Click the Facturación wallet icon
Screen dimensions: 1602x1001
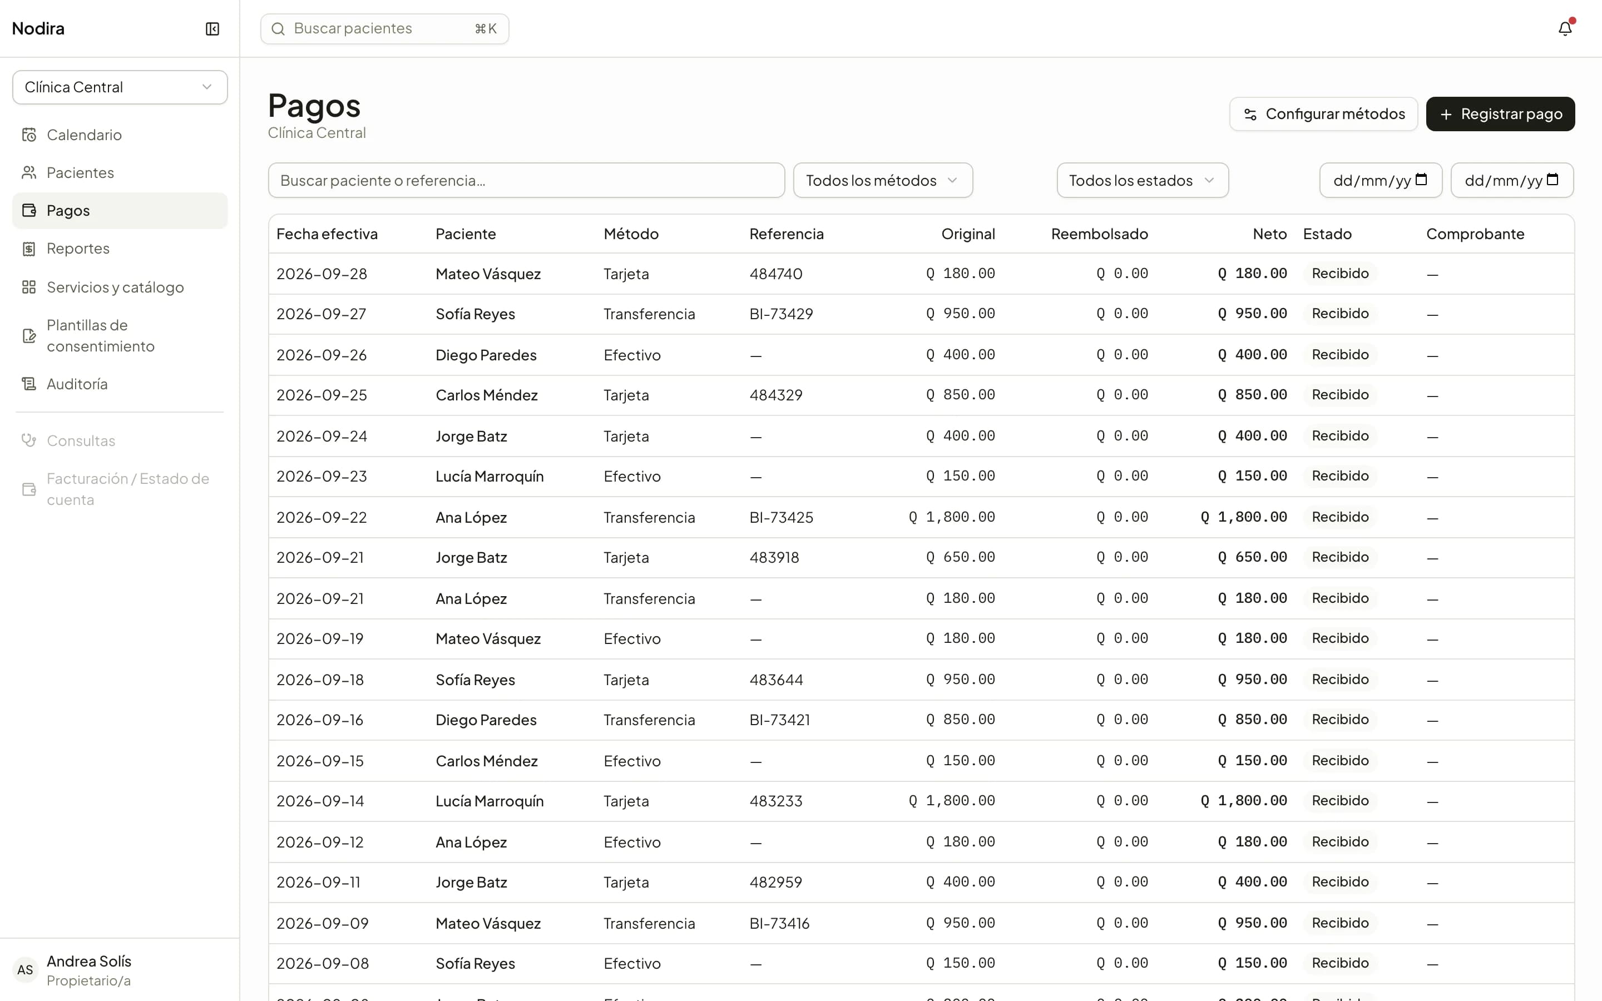pyautogui.click(x=29, y=489)
